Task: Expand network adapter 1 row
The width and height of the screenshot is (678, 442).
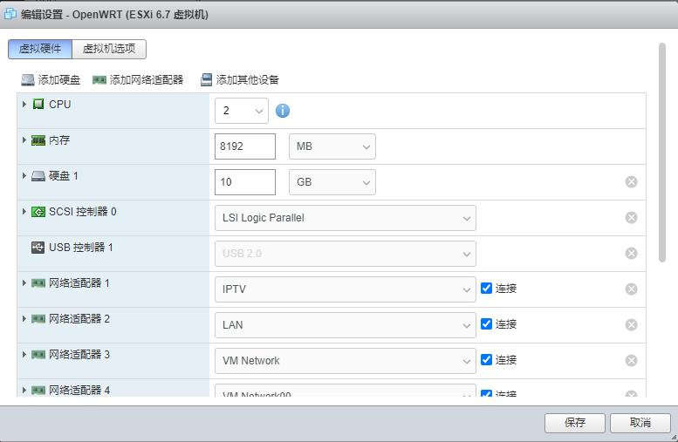Action: (24, 283)
